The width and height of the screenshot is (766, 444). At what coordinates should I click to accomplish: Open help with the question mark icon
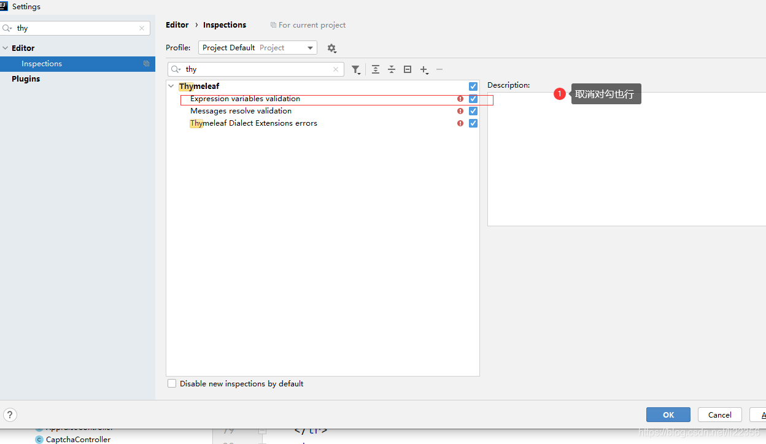point(10,415)
